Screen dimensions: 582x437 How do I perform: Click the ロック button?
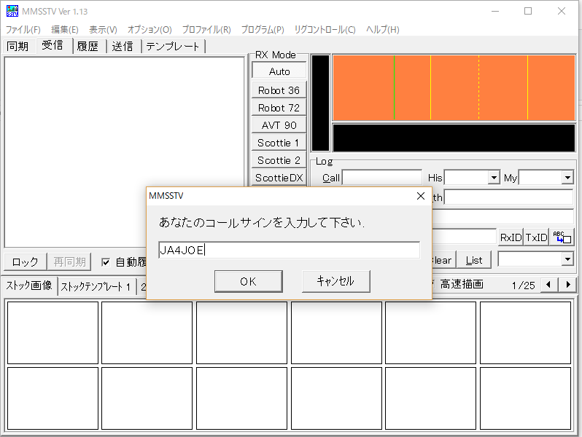(26, 262)
